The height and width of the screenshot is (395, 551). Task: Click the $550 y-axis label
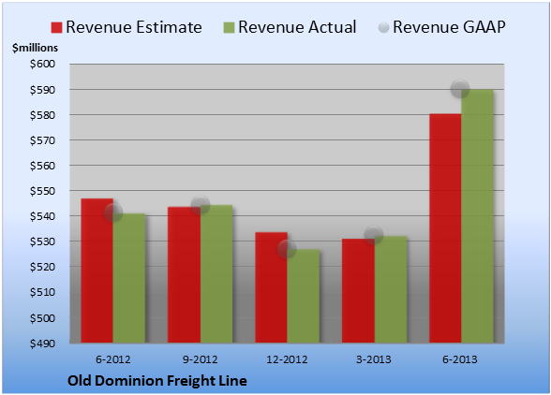point(42,191)
